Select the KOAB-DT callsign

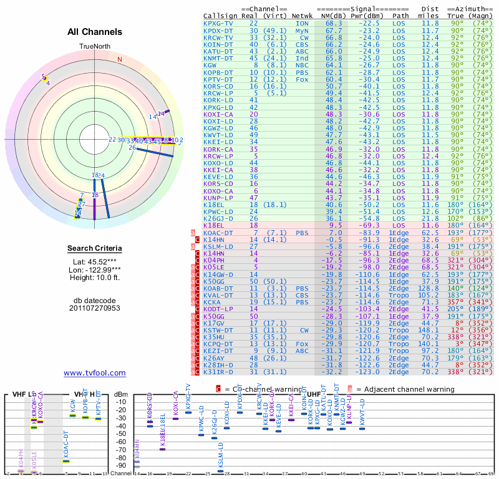coord(218,288)
